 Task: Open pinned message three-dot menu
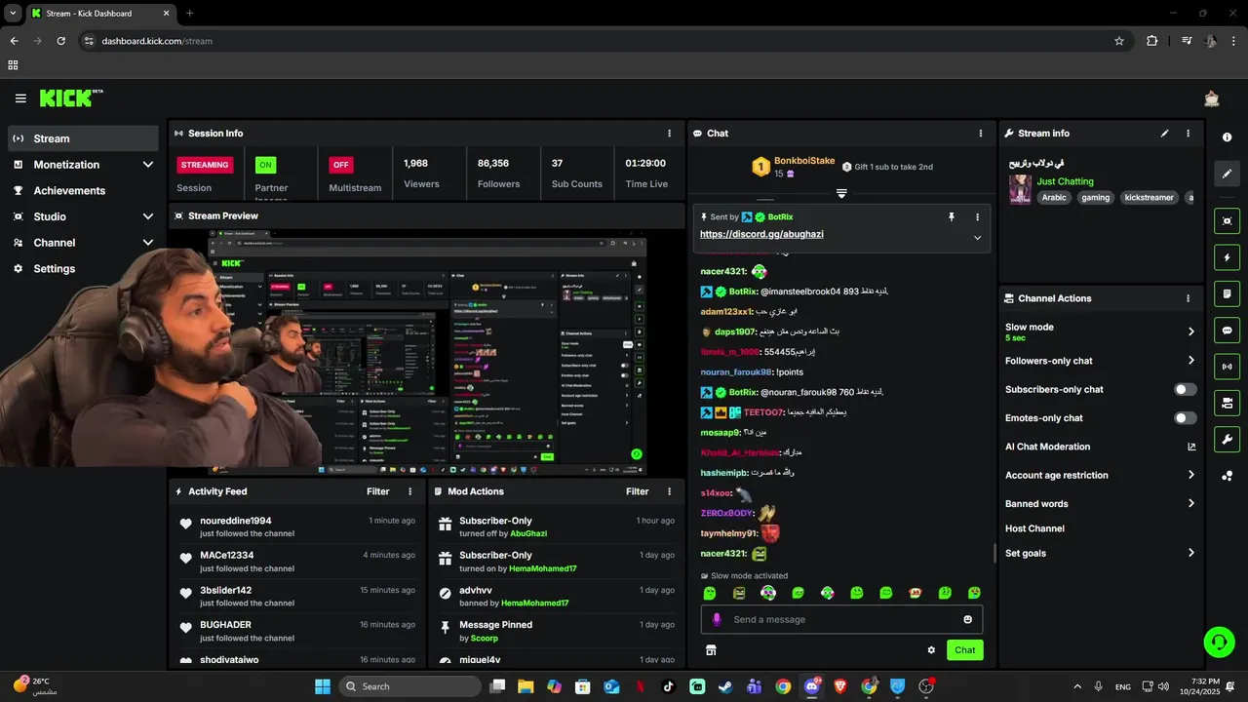(x=977, y=217)
